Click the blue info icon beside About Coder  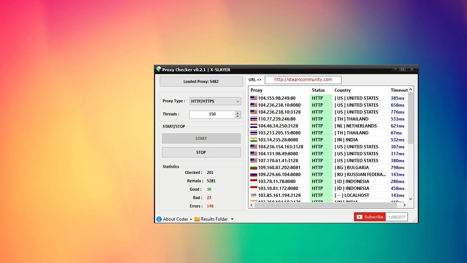[159, 219]
